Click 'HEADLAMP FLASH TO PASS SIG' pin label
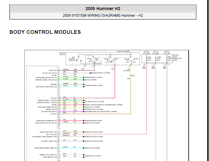 tap(46, 123)
